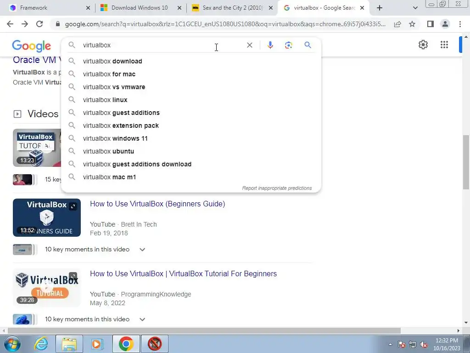
Task: Start voice search with the microphone
Action: tap(270, 45)
